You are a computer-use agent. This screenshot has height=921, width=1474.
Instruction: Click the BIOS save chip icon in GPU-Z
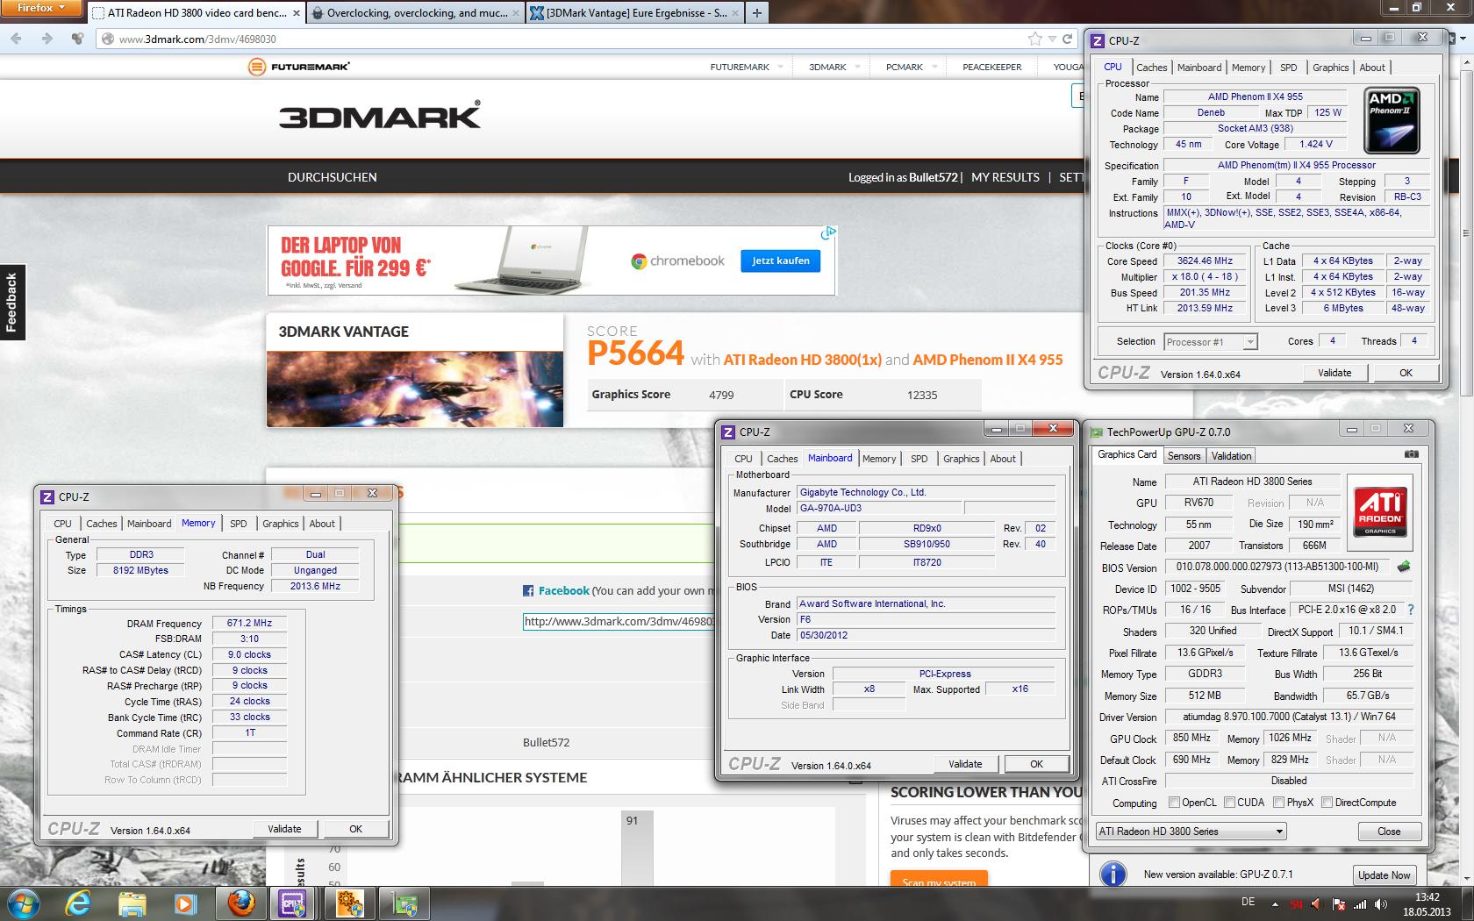1404,567
